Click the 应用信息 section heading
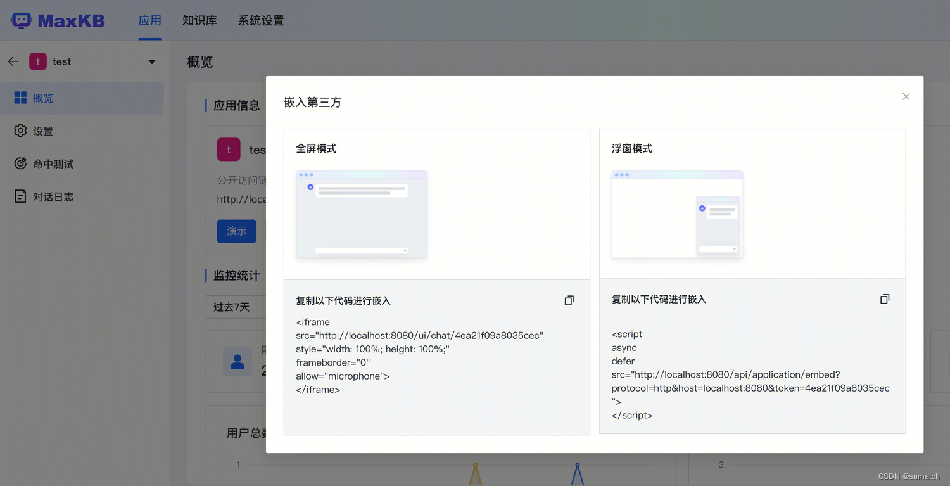The image size is (950, 486). pos(236,105)
